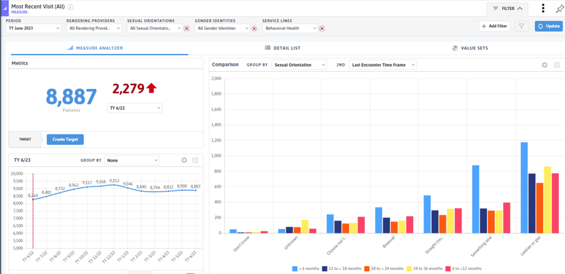Open trend chart Group By None dropdown
Screen dimensions: 565x274
tap(131, 160)
